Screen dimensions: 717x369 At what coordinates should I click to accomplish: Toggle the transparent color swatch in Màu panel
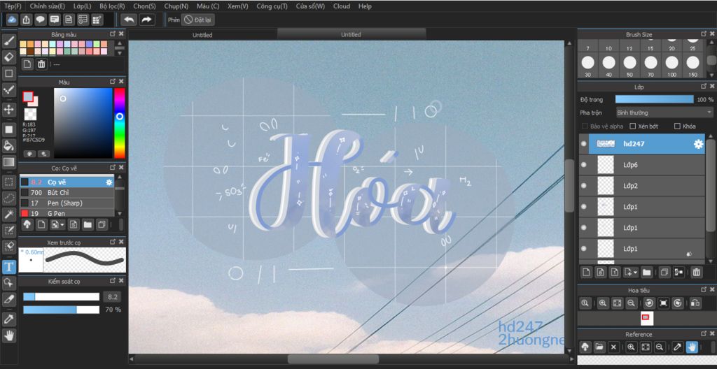tap(30, 114)
